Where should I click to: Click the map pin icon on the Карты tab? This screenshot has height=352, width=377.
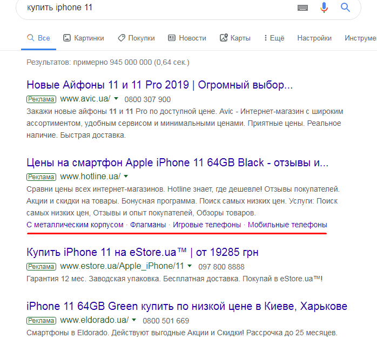tap(224, 38)
